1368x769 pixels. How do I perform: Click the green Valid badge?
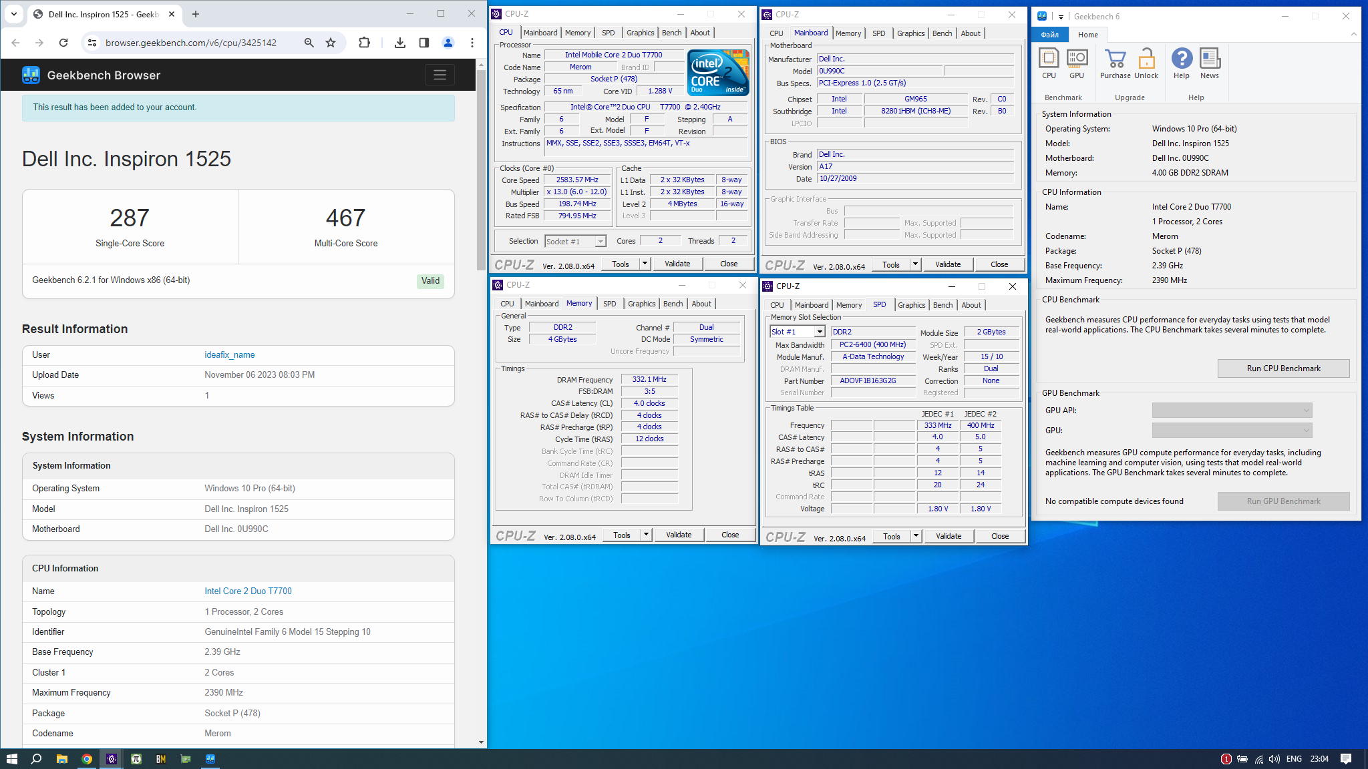(430, 280)
